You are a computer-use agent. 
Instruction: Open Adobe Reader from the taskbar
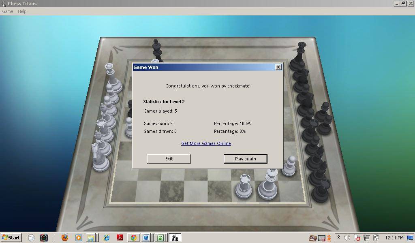(120, 238)
